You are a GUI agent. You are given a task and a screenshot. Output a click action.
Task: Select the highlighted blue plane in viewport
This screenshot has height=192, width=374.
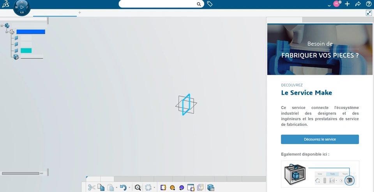(x=186, y=104)
